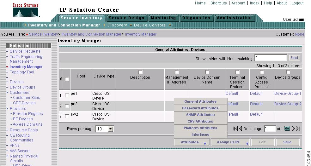Check the Terminal Session Protocol column checkbox
The width and height of the screenshot is (311, 166).
[x=237, y=72]
